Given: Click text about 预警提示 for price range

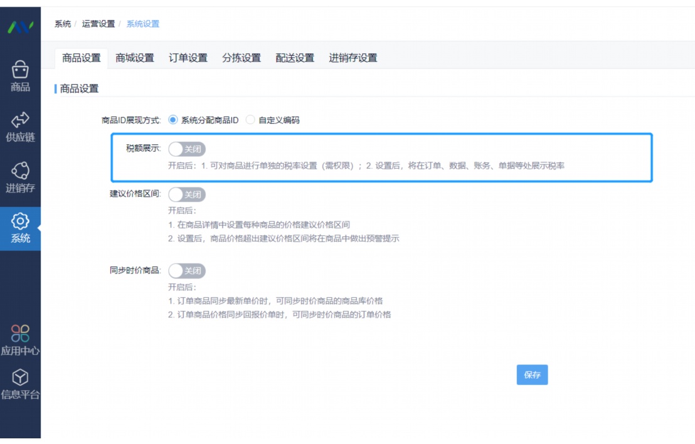Looking at the screenshot, I should coord(284,238).
